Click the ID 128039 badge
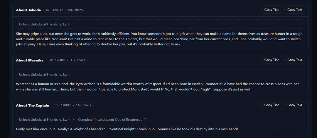 tap(65, 10)
